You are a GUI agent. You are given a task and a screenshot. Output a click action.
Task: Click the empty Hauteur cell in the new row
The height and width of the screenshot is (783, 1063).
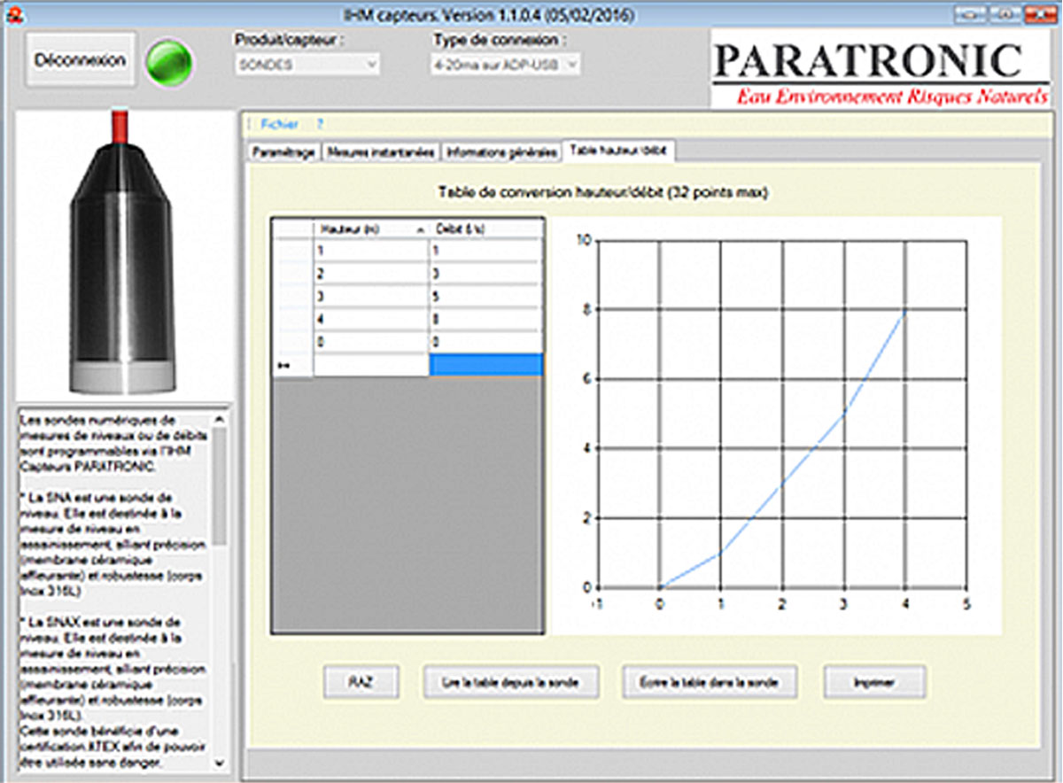point(371,365)
